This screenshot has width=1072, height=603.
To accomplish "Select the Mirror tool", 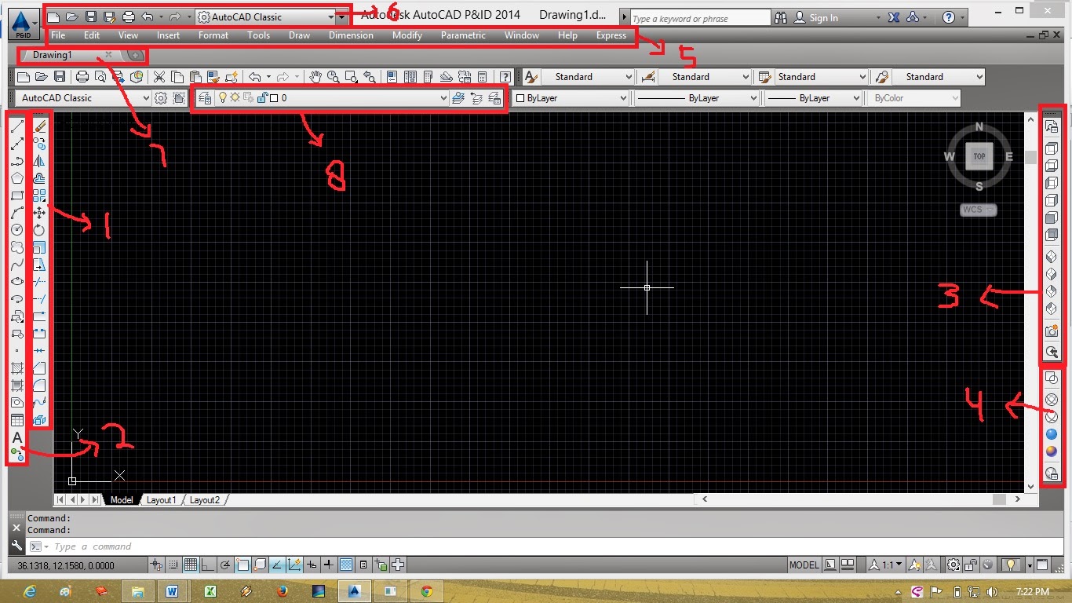I will pyautogui.click(x=39, y=161).
